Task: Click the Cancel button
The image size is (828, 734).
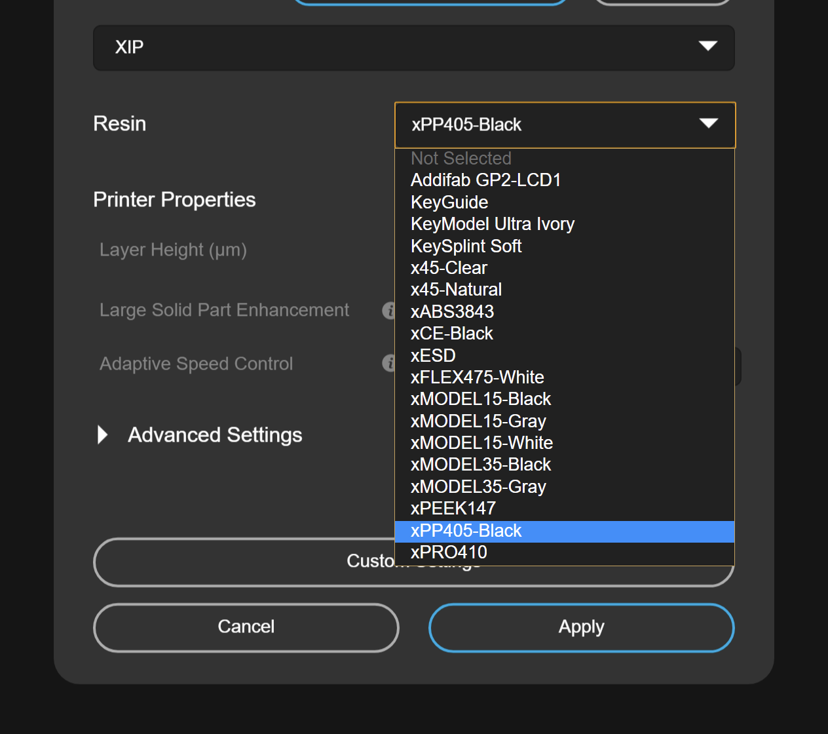Action: point(246,627)
